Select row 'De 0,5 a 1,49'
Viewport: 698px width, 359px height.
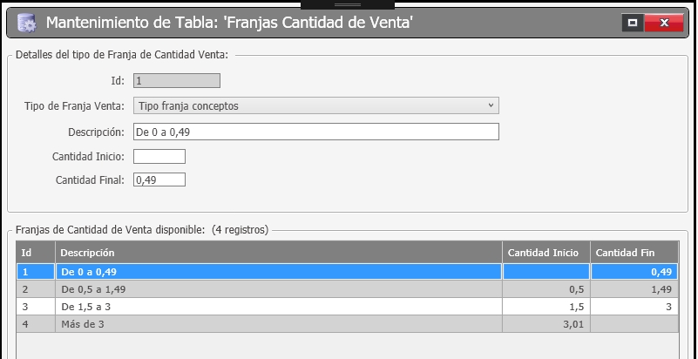pos(347,289)
